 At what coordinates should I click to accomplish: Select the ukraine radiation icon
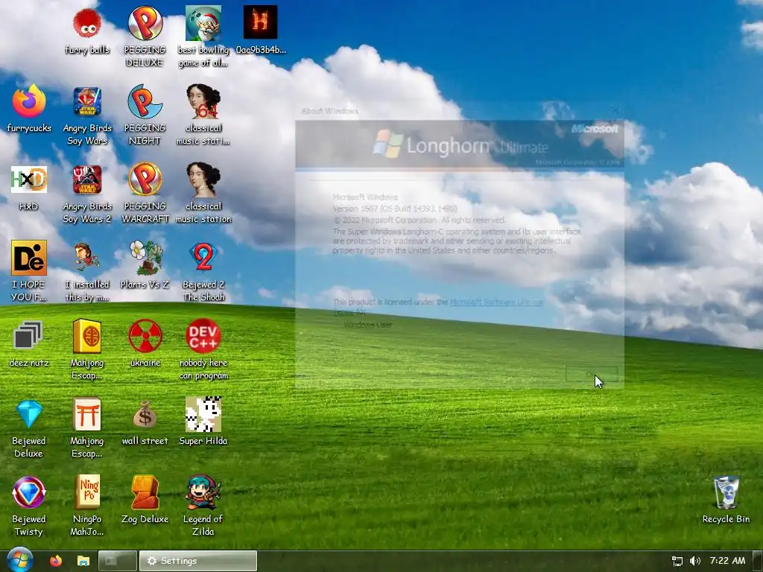tap(145, 344)
